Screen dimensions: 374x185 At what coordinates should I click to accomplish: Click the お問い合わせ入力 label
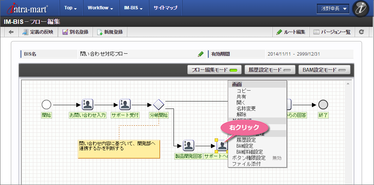(x=88, y=115)
